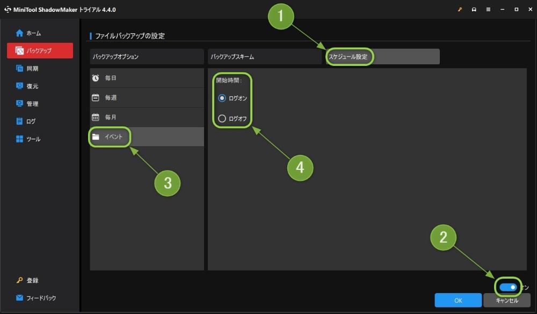This screenshot has height=314, width=537.
Task: Click the headset support icon in the title bar
Action: [x=474, y=10]
